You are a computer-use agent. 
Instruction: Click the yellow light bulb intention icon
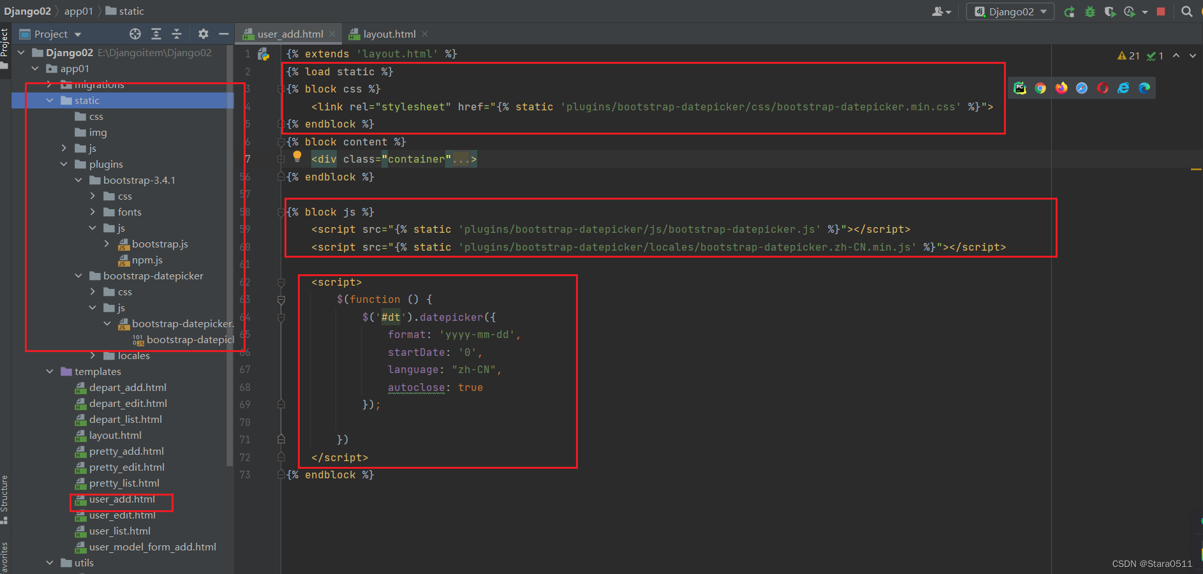click(x=297, y=156)
